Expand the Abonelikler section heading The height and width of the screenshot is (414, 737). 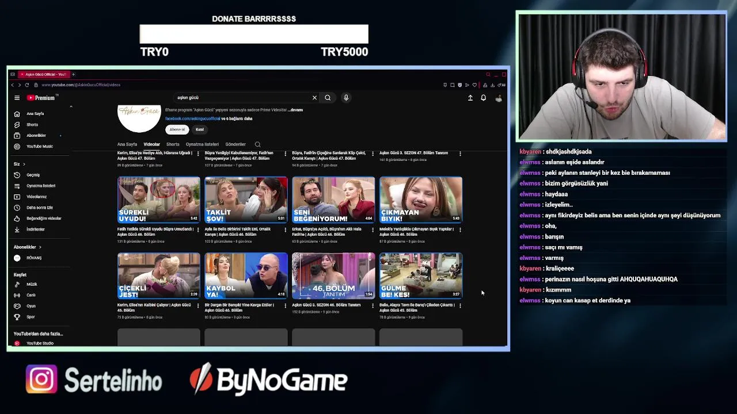pos(28,247)
